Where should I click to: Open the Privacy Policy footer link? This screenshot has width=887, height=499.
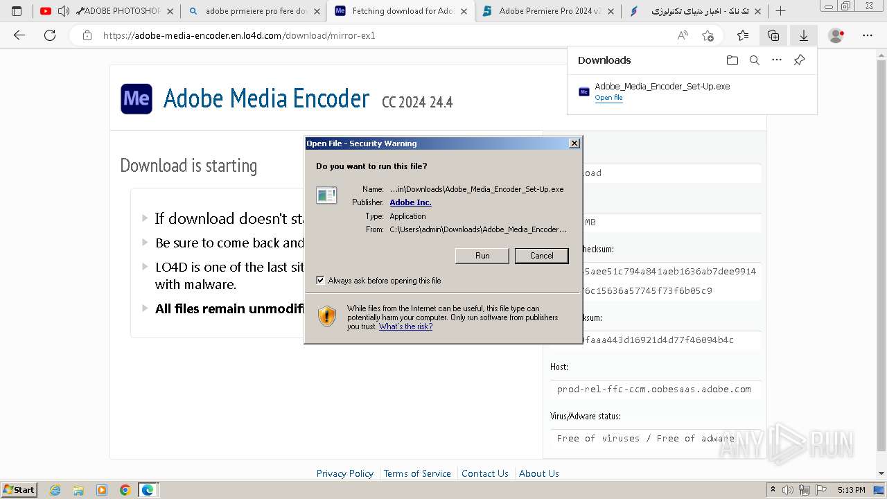345,473
